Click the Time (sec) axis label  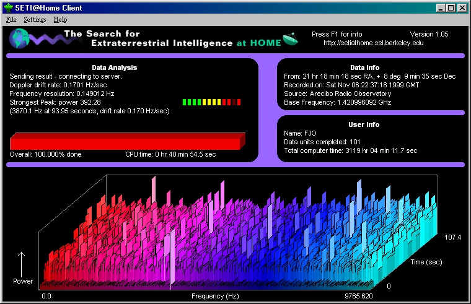425,263
